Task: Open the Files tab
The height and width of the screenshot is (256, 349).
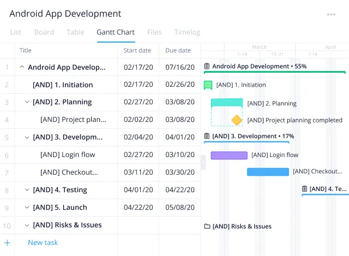Action: pos(154,32)
